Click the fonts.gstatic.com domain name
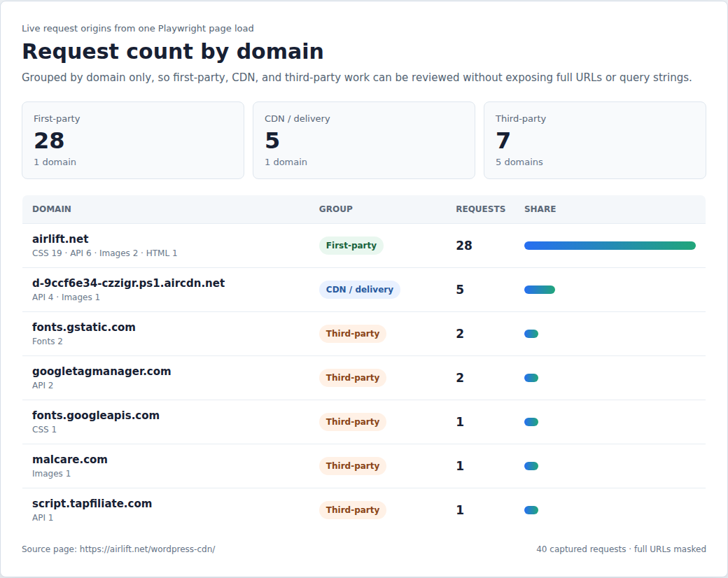The height and width of the screenshot is (578, 728). (x=83, y=327)
